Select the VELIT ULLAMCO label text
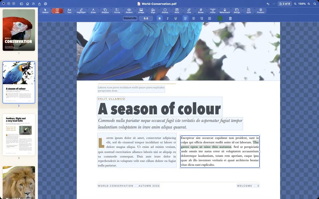The image size is (319, 199). pyautogui.click(x=111, y=99)
